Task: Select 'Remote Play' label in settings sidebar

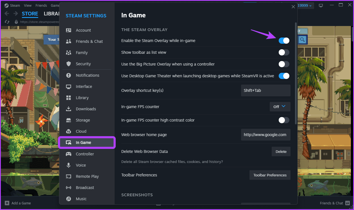Action: (x=87, y=176)
